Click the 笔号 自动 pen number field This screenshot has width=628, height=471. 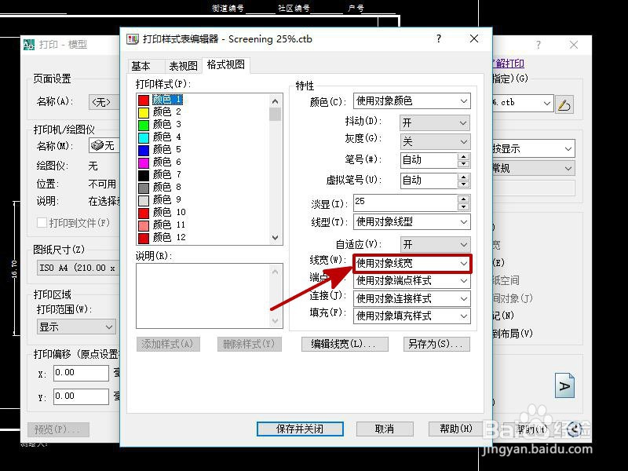(x=429, y=160)
